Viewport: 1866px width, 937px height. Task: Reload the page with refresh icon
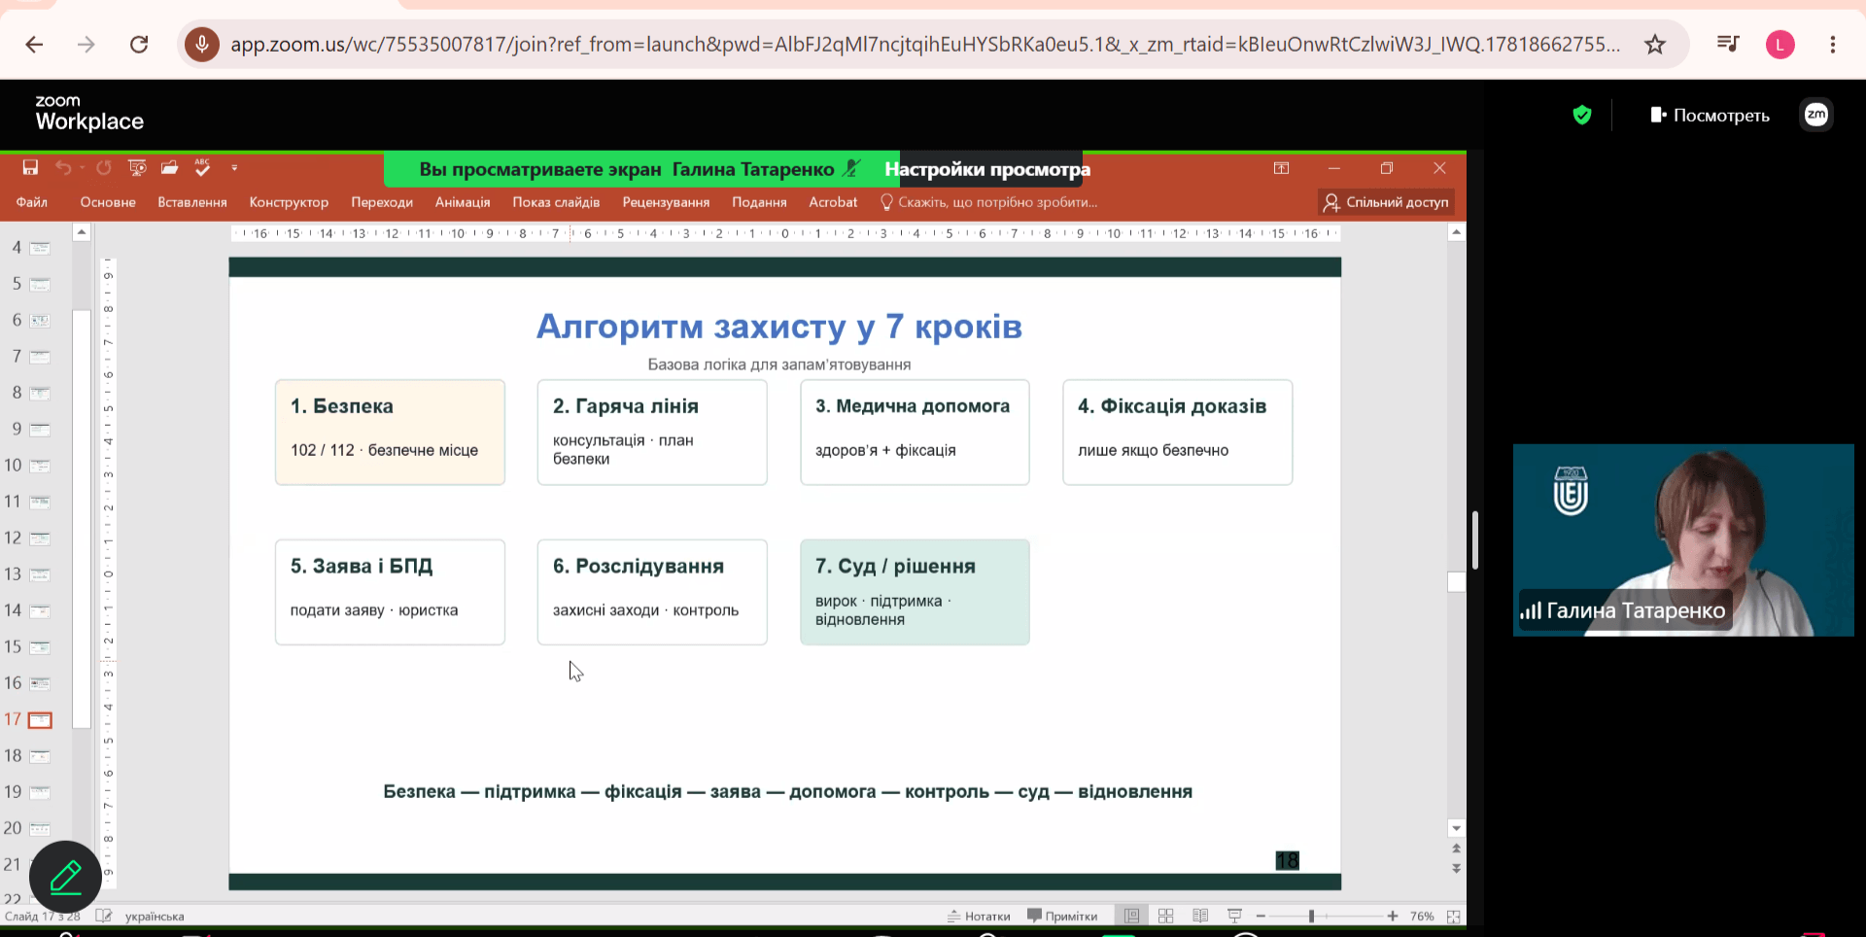(x=139, y=45)
